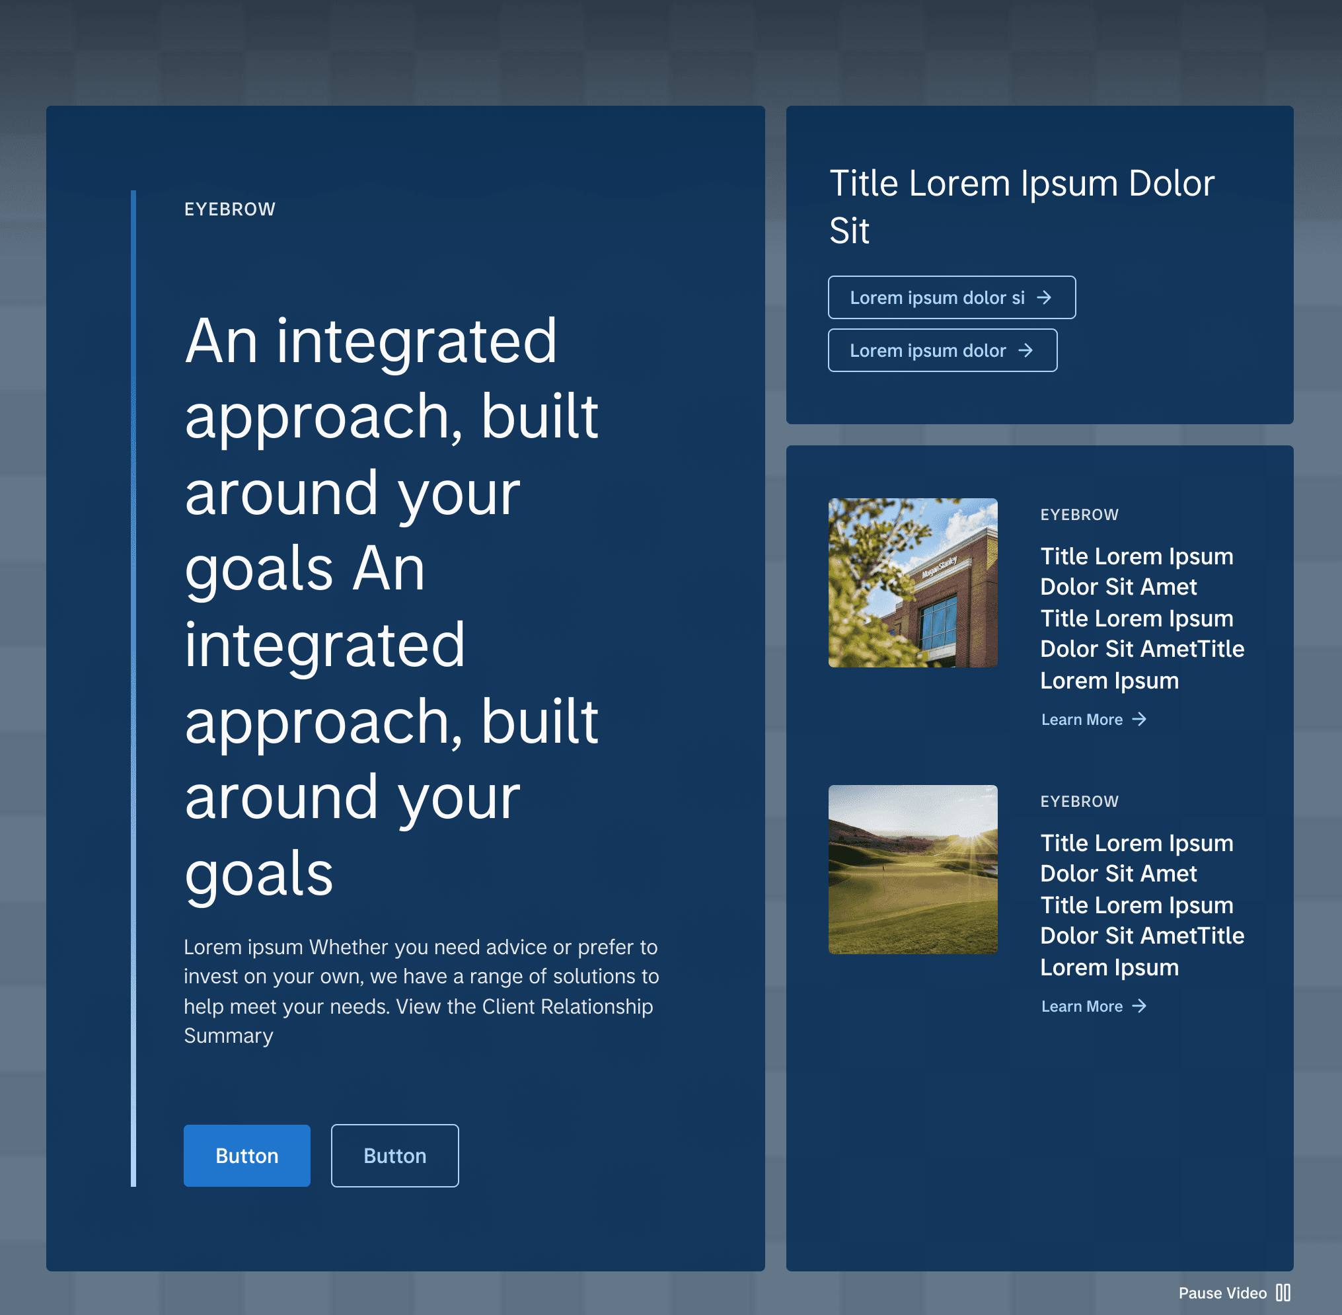The image size is (1342, 1315).
Task: Follow Learn More beside the golf course image
Action: coord(1094,1006)
